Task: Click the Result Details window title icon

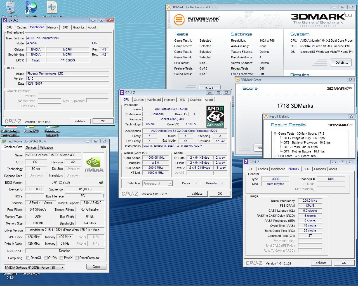Action: tap(266, 116)
